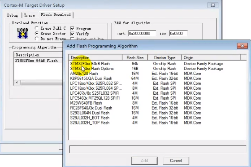This screenshot has width=251, height=167.
Task: Close the Cortex-M Target Driver Setup window
Action: click(213, 5)
